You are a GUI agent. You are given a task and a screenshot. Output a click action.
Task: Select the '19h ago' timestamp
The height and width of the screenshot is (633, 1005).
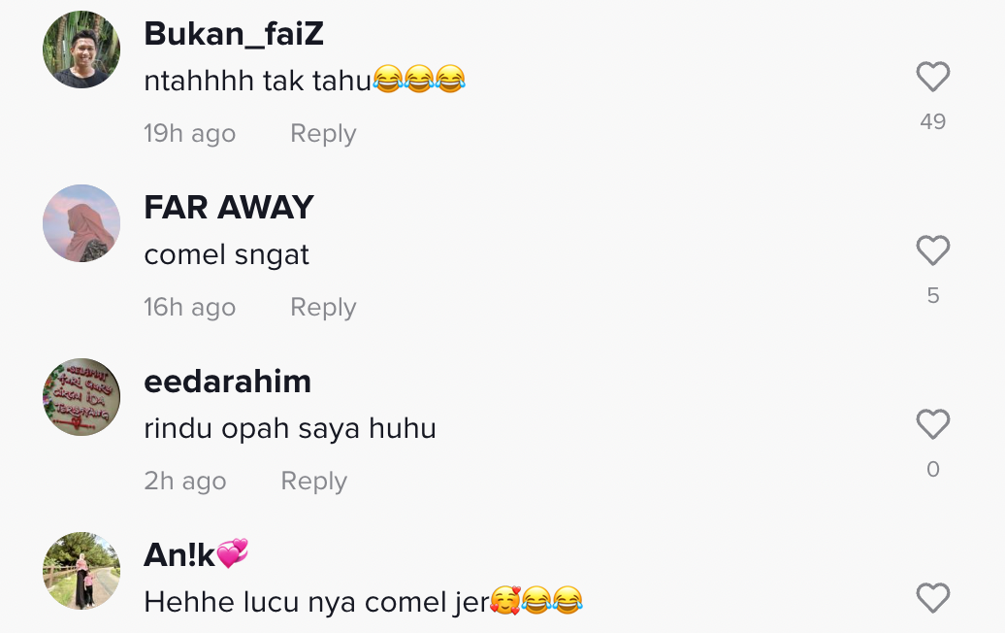pyautogui.click(x=190, y=133)
